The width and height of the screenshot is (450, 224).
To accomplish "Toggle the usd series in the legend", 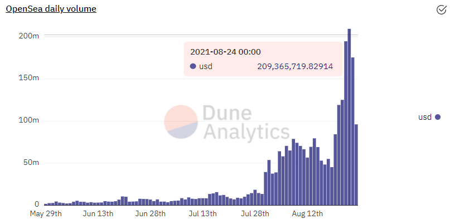I will click(429, 117).
